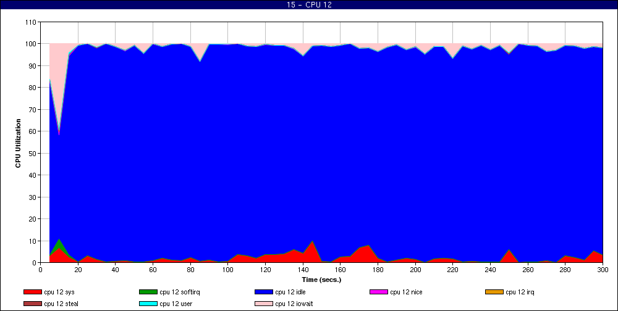Click the 'CPU Utilization' y-axis label
The height and width of the screenshot is (311, 618).
[18, 143]
